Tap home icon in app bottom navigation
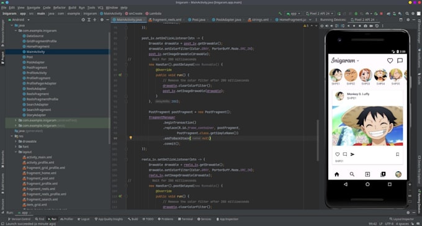Screen dimensions: 422x226 tap(337, 174)
